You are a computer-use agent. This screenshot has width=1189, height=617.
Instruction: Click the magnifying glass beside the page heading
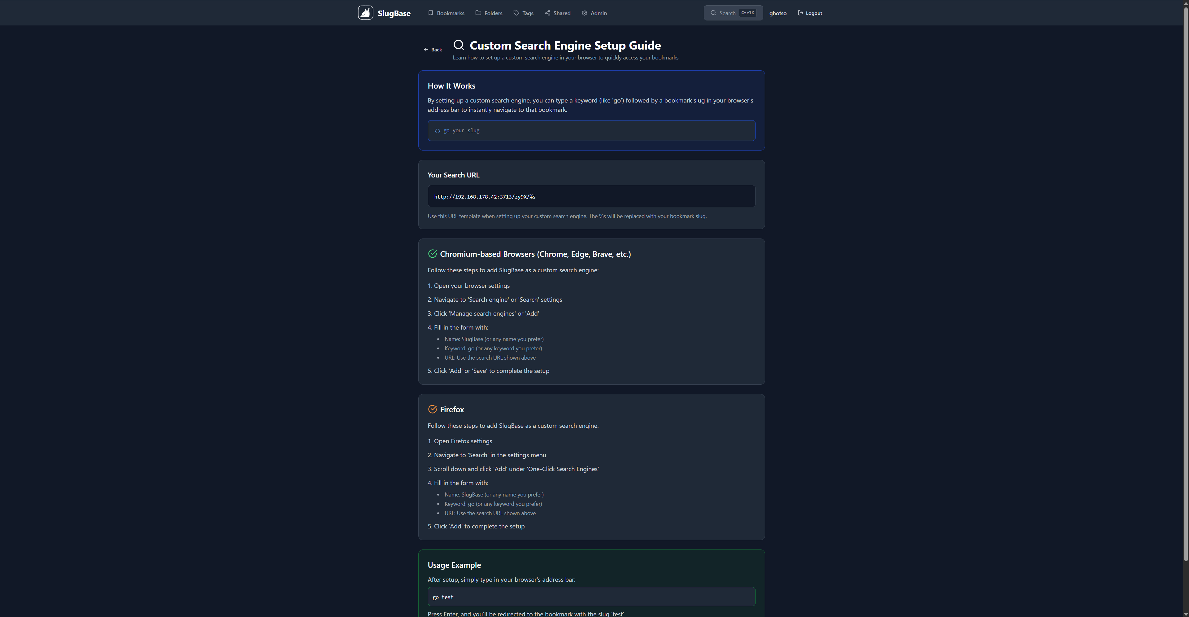pos(458,45)
